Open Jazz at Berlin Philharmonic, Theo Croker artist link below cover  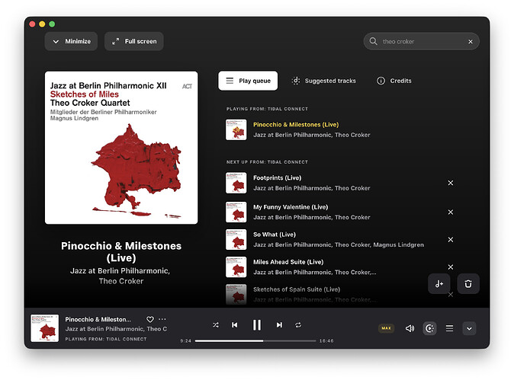point(120,276)
